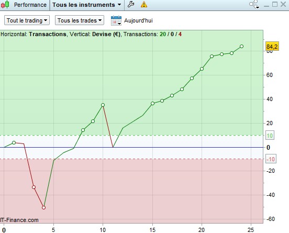Click the yellow warning triangle icon

[x=144, y=4]
